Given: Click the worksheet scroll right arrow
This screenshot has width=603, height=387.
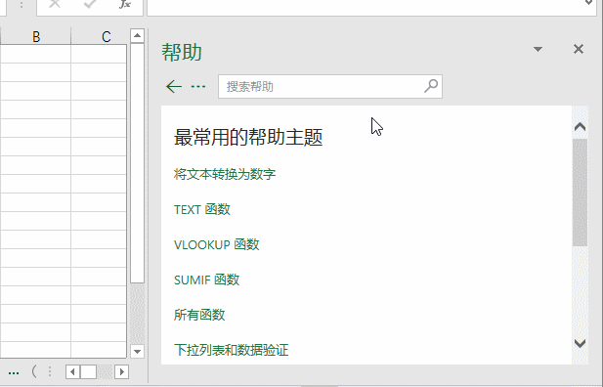Looking at the screenshot, I should pos(121,372).
